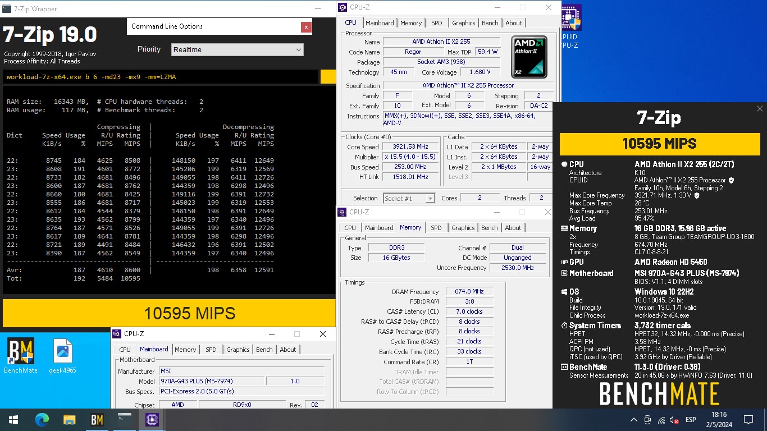
Task: Click the 10595 MIPS bar in 7-Zip Wrapper
Action: [169, 313]
